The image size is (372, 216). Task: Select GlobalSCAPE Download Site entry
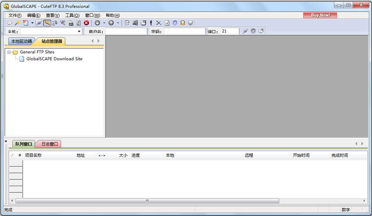pos(54,59)
